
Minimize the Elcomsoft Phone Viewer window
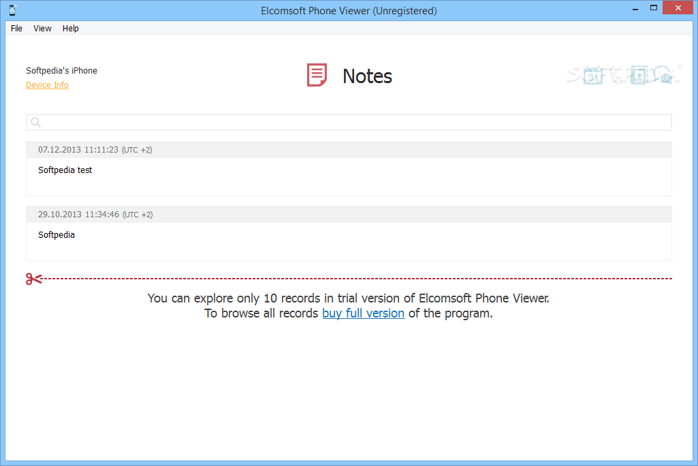click(635, 8)
